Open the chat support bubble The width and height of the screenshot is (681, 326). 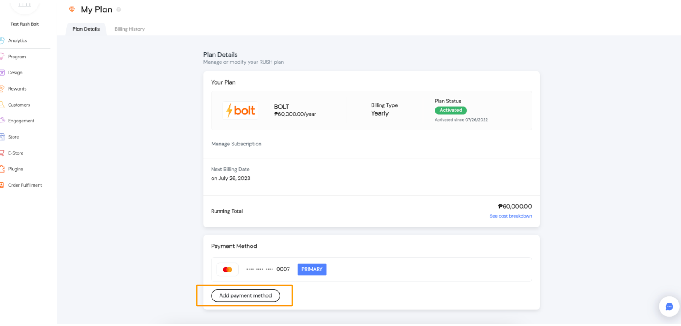click(x=669, y=306)
